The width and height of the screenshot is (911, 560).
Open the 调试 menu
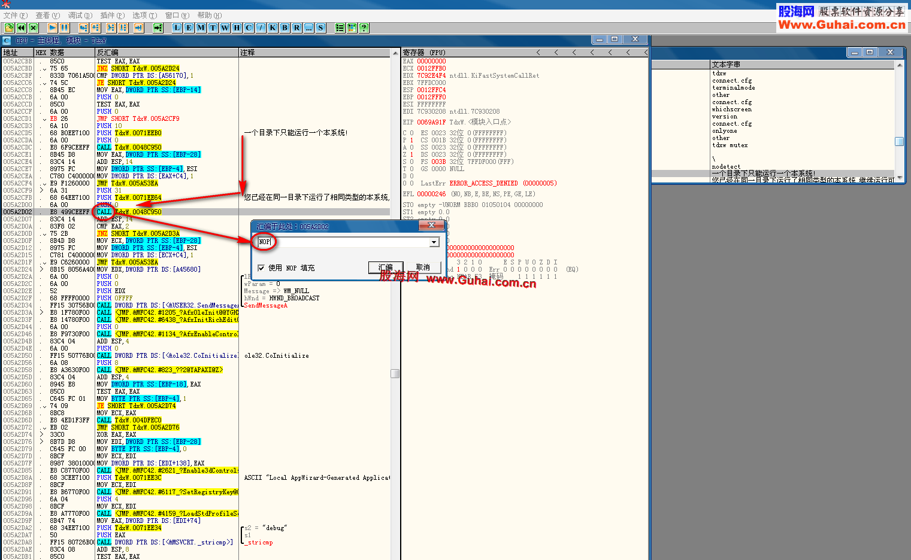coord(80,16)
